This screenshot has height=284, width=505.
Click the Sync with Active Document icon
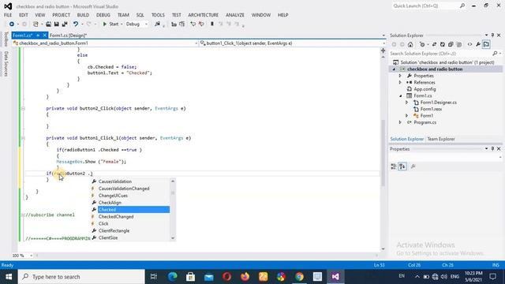click(x=434, y=44)
